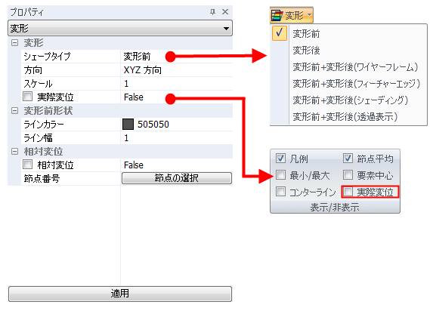Collapse the 変形 property group
Image resolution: width=433 pixels, height=311 pixels.
click(x=14, y=43)
